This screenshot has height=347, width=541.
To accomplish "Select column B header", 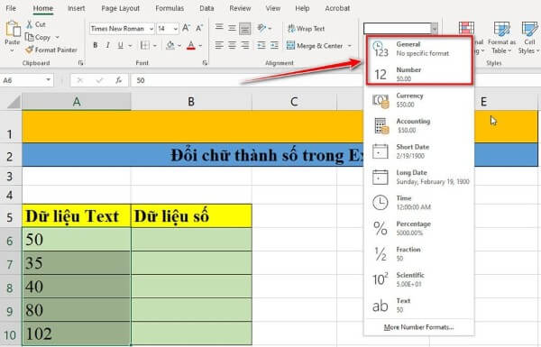I will point(191,102).
